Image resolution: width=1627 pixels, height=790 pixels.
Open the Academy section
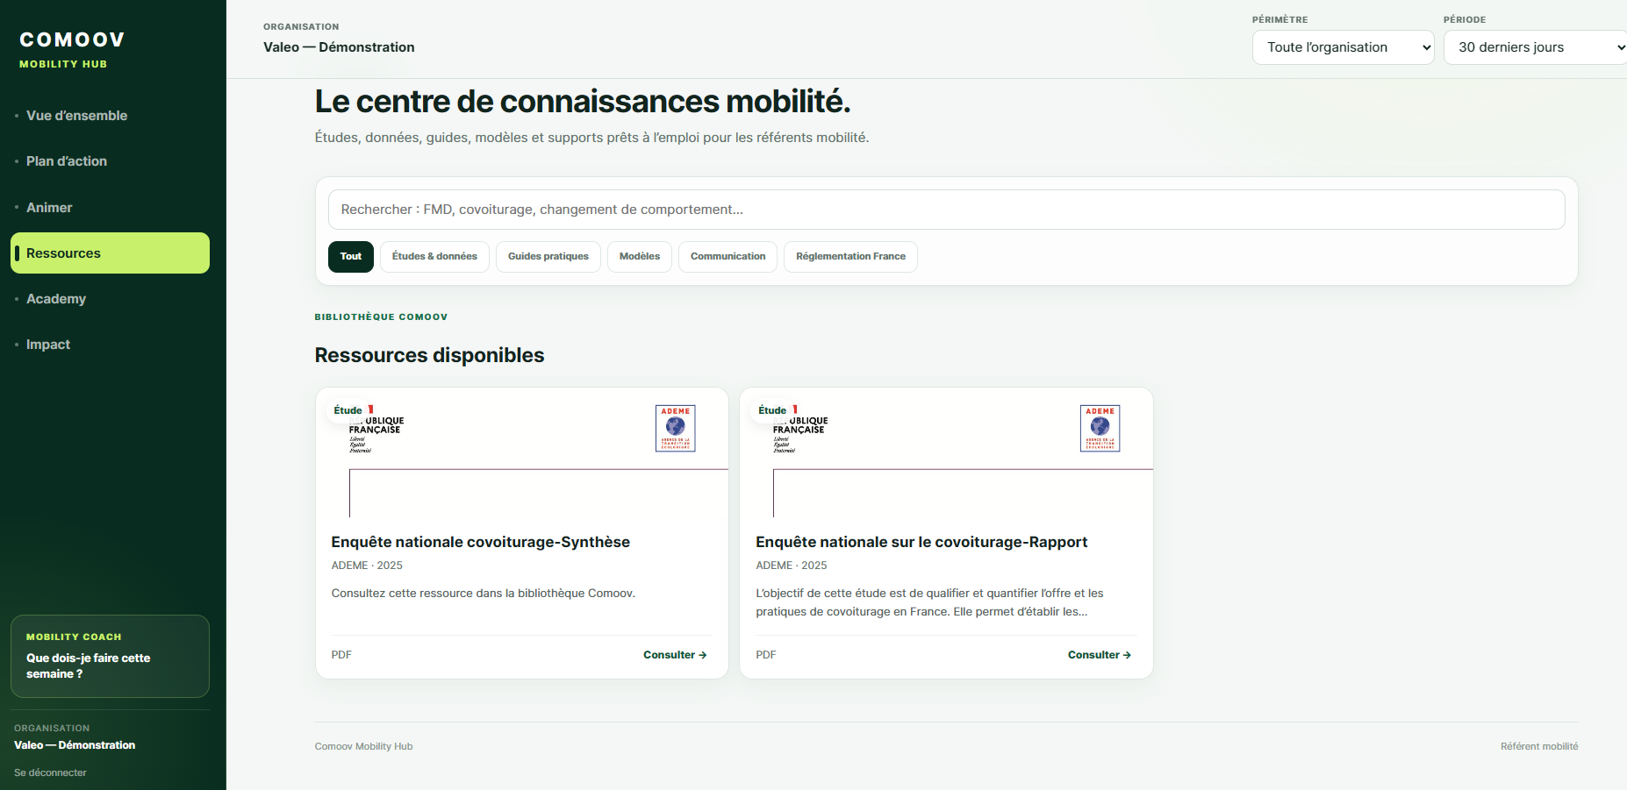tap(110, 299)
